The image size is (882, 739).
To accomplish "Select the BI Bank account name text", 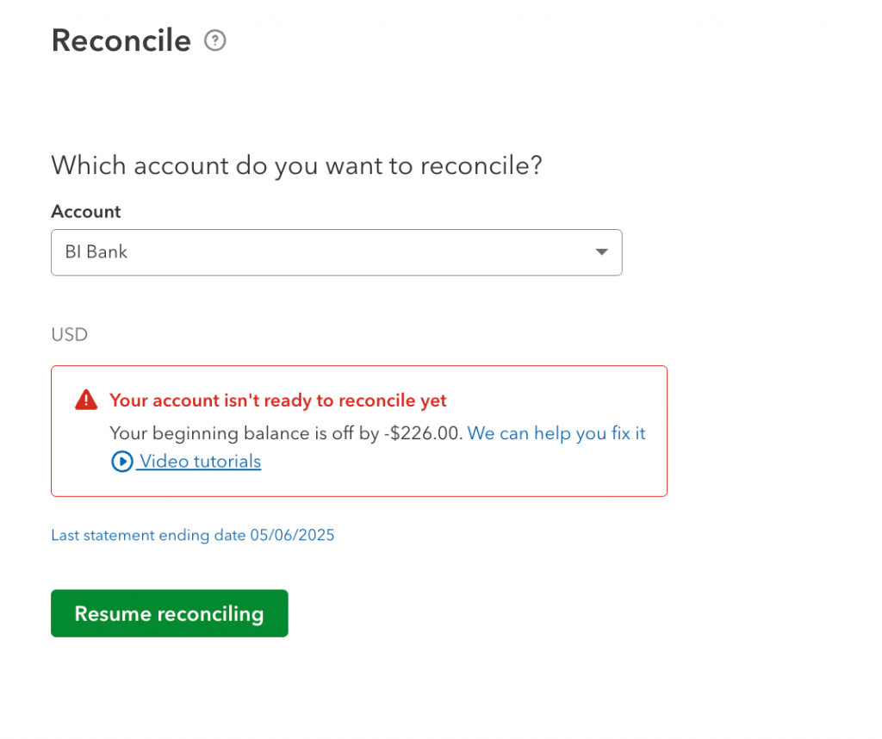I will point(96,252).
